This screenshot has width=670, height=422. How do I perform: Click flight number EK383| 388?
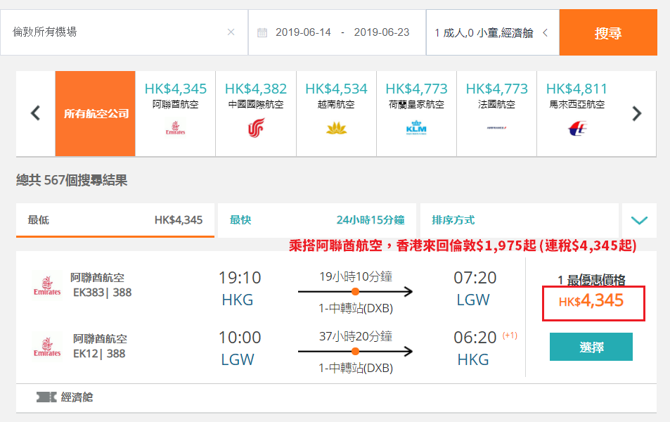[x=102, y=293]
